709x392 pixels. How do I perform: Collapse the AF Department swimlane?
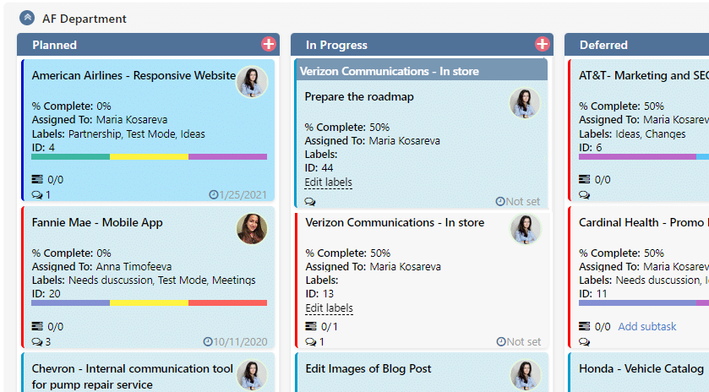click(27, 18)
